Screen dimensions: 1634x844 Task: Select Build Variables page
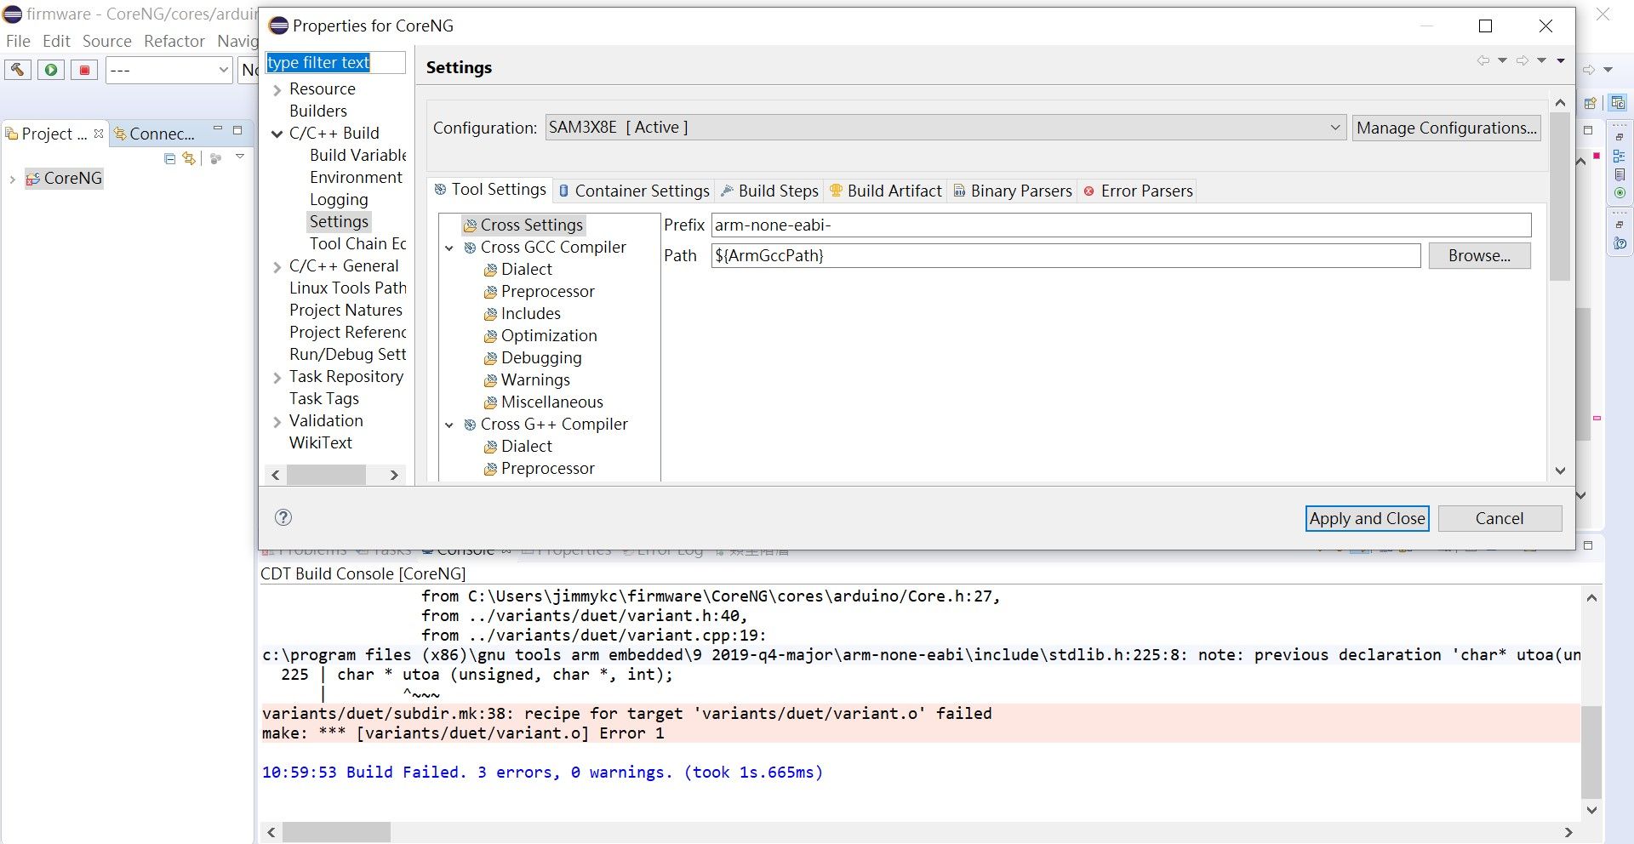click(357, 155)
